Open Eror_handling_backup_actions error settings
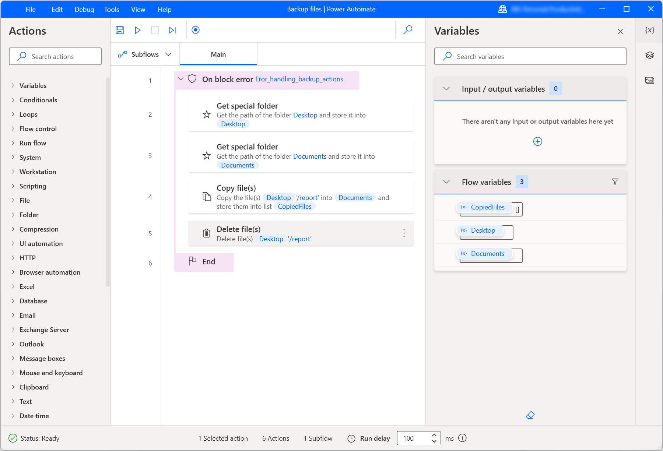This screenshot has width=663, height=451. [x=299, y=79]
